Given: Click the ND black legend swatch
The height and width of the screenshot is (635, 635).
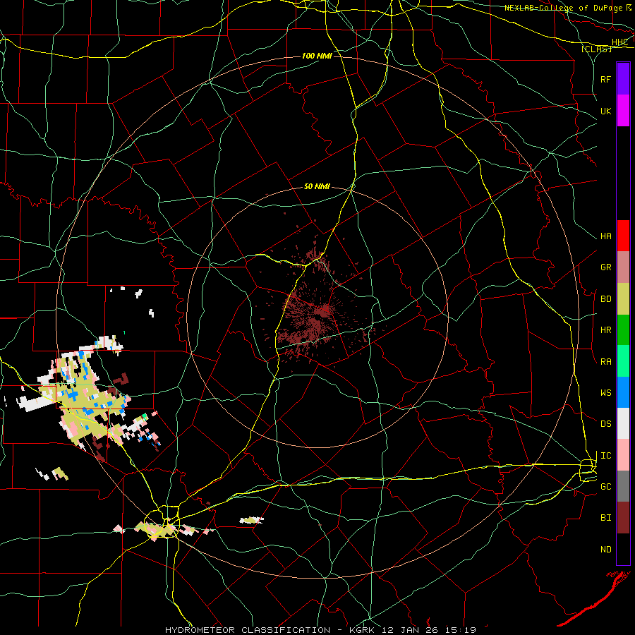Looking at the screenshot, I should (x=623, y=549).
